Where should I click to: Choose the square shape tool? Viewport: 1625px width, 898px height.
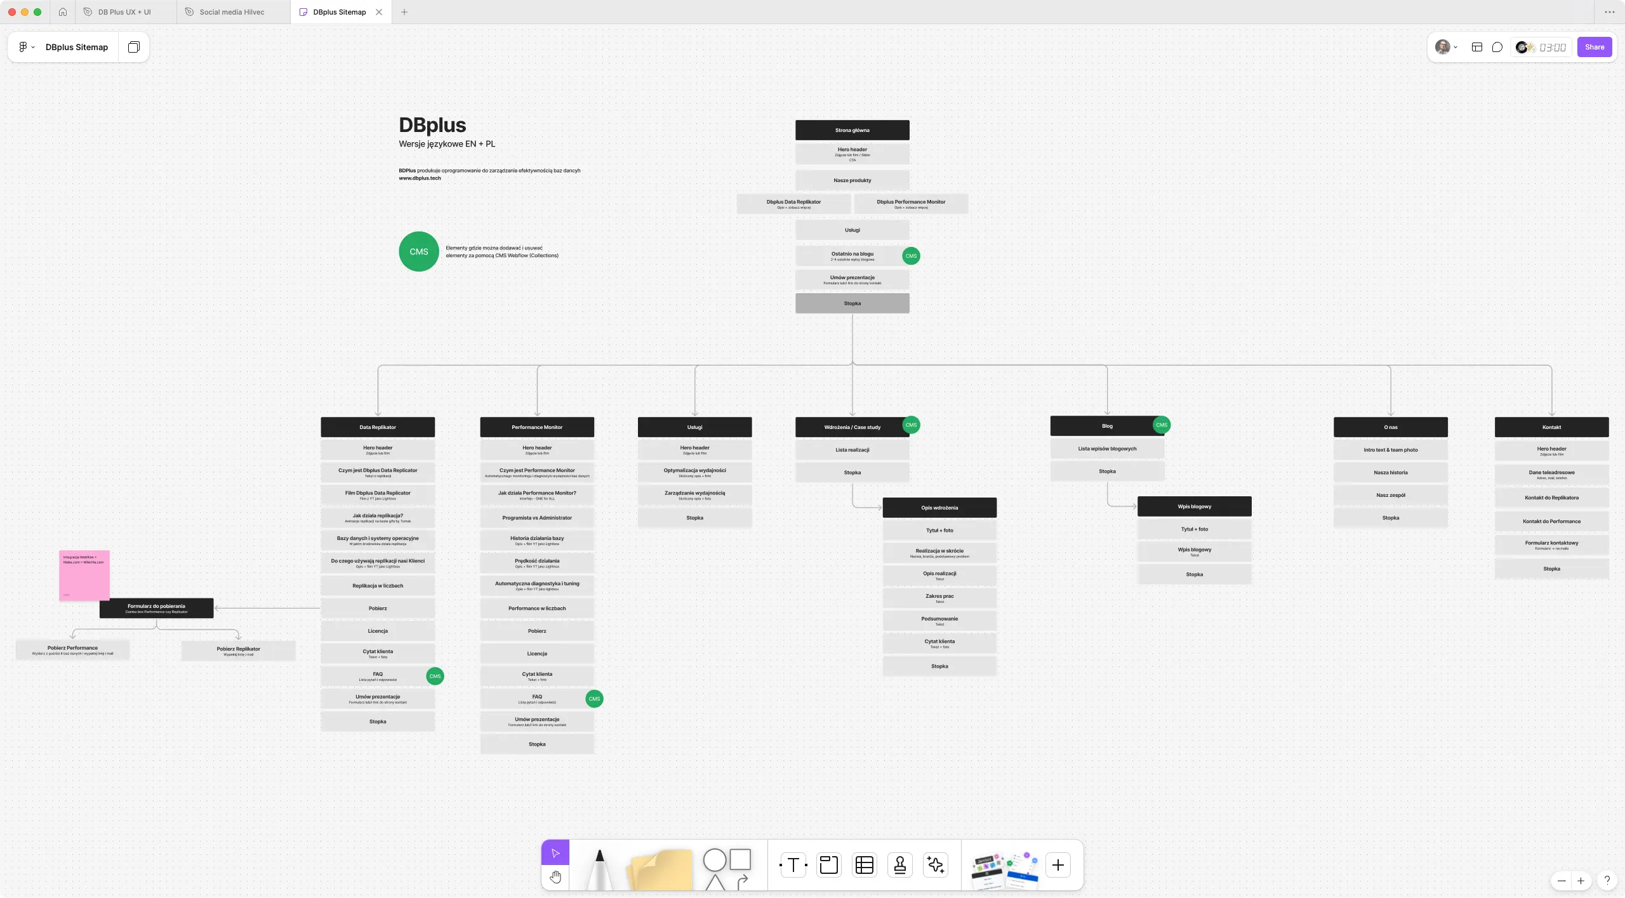(x=740, y=859)
